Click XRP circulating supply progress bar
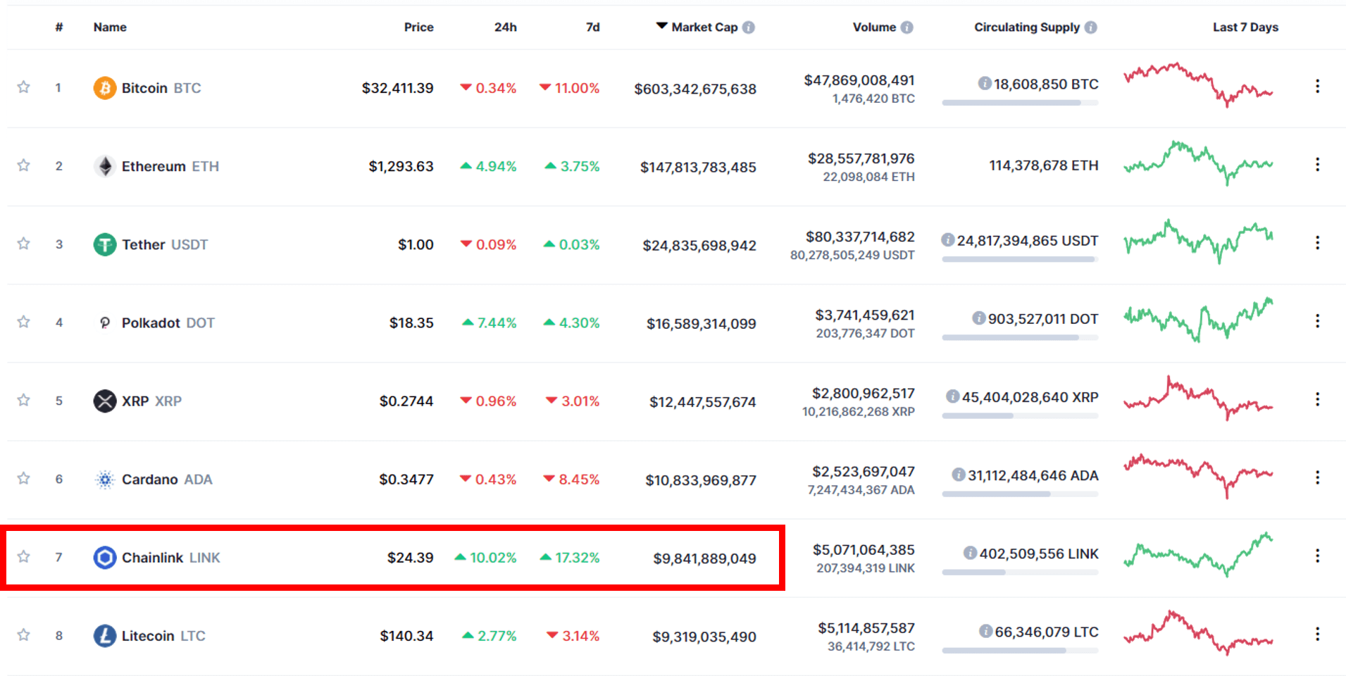 tap(1020, 416)
